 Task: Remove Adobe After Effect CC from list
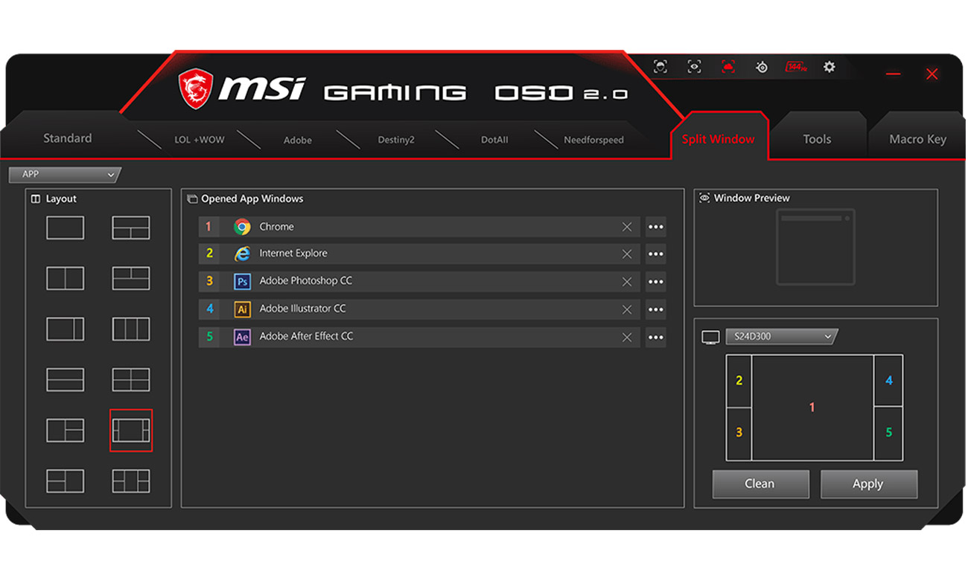click(627, 337)
